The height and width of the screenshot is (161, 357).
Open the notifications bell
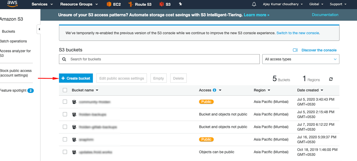click(x=254, y=4)
